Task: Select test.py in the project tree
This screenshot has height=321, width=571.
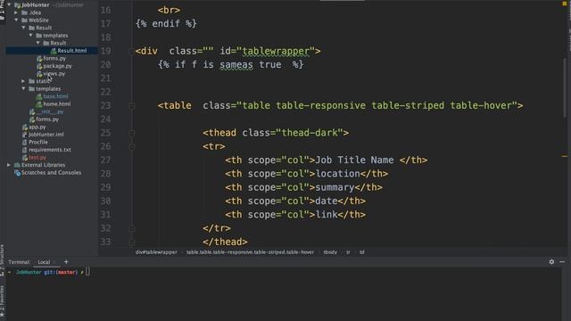Action: 37,158
